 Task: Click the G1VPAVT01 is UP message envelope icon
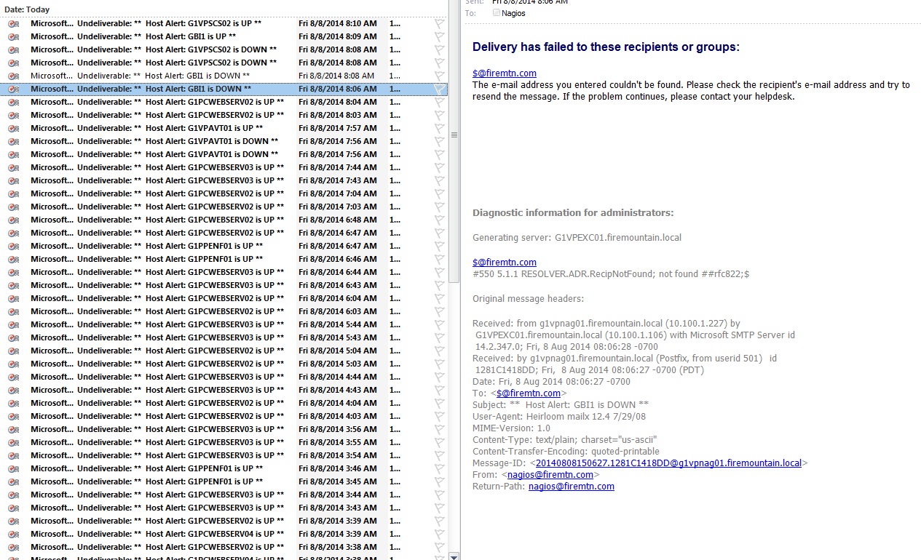[13, 129]
